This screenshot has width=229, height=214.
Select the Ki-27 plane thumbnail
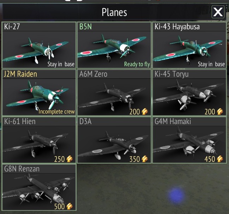pos(39,50)
